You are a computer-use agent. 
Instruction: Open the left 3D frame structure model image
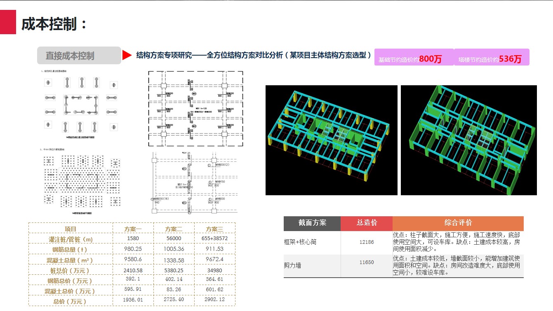point(331,140)
